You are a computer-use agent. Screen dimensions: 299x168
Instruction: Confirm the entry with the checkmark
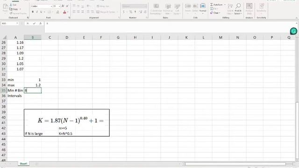click(34, 23)
